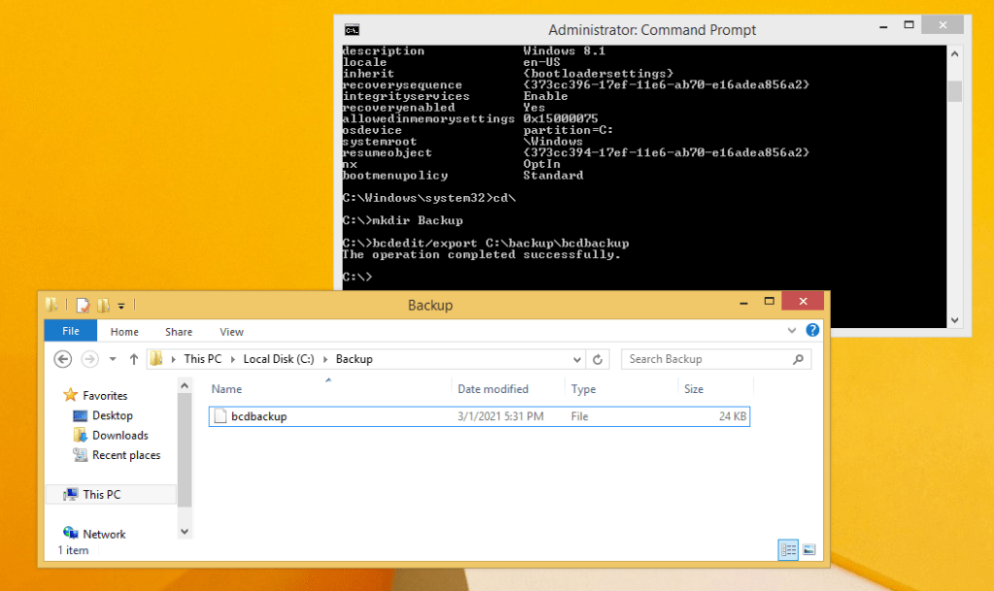This screenshot has height=591, width=994.
Task: Click the Favorites star icon
Action: (x=70, y=395)
